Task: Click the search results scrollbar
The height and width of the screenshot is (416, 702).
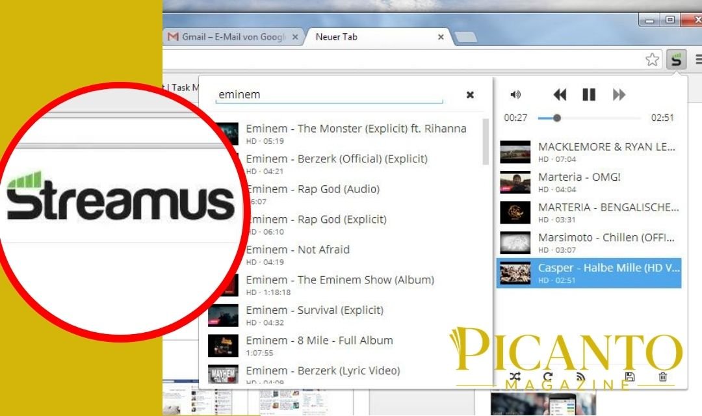Action: (x=486, y=142)
